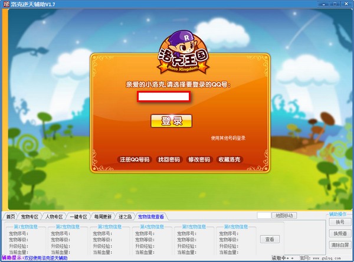Click the QQ number input field
This screenshot has height=262, width=354.
click(x=163, y=97)
